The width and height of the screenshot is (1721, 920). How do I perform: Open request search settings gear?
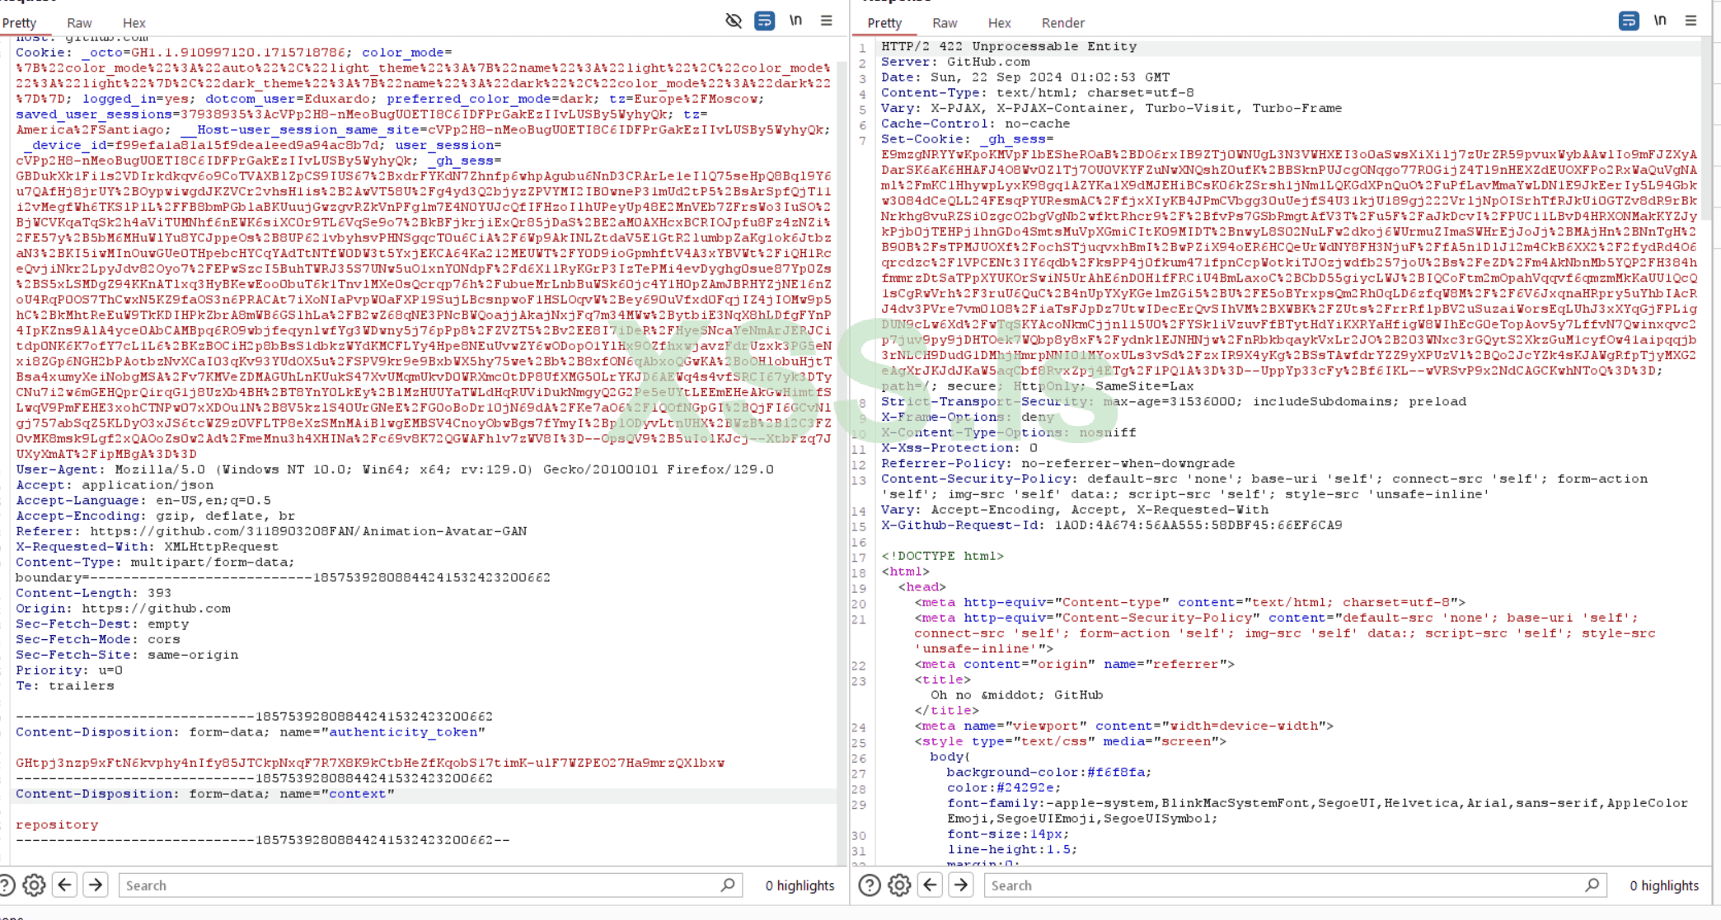click(x=34, y=885)
